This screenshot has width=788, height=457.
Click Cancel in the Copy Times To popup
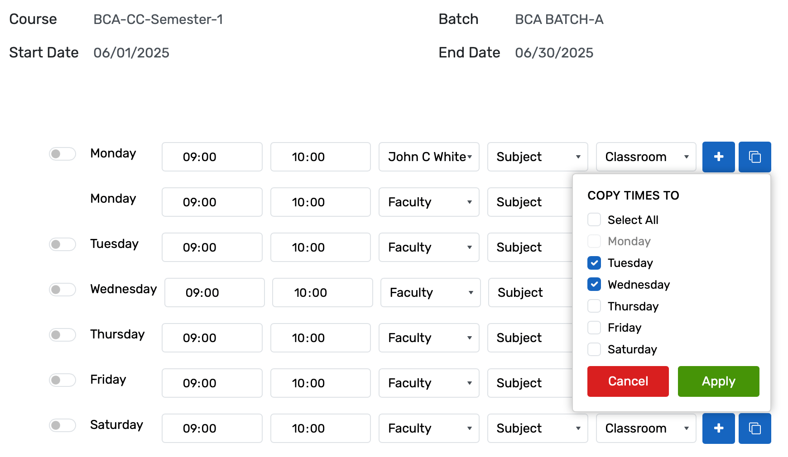(628, 381)
